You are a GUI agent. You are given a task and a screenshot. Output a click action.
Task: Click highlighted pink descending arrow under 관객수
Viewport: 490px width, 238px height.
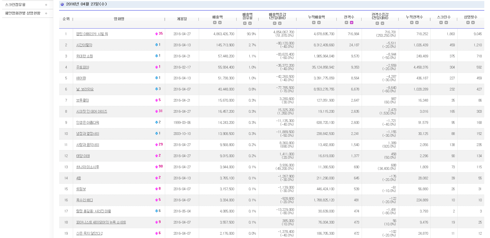coord(352,22)
